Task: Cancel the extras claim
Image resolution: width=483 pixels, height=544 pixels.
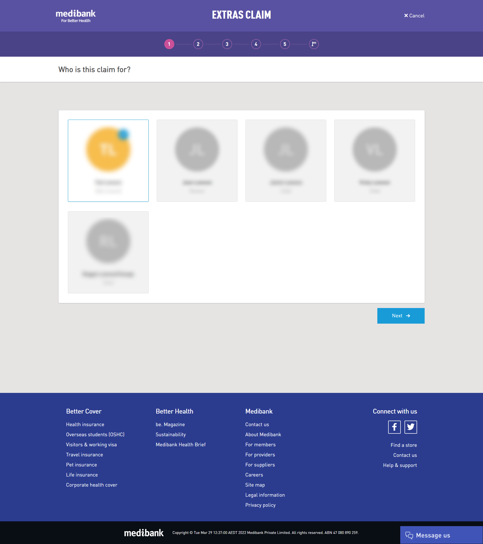Action: pos(414,16)
